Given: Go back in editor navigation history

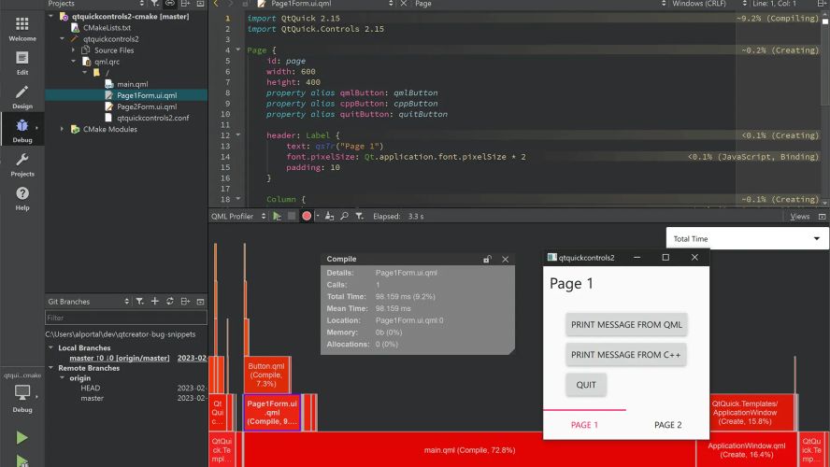Looking at the screenshot, I should pyautogui.click(x=216, y=4).
